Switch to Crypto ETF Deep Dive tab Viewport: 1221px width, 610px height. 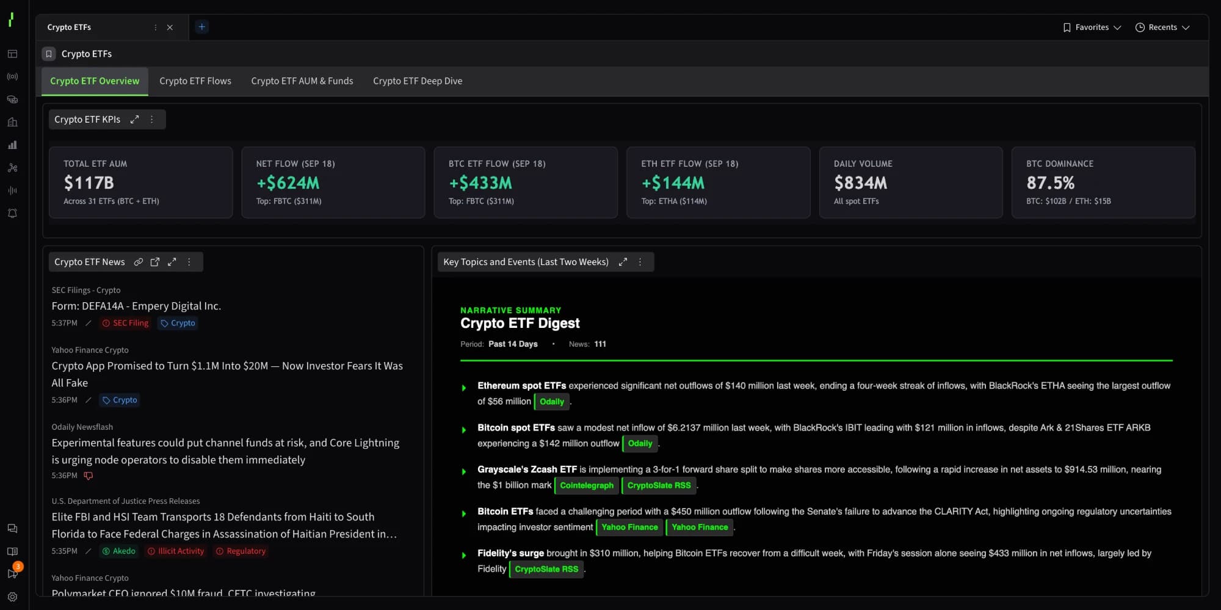418,81
